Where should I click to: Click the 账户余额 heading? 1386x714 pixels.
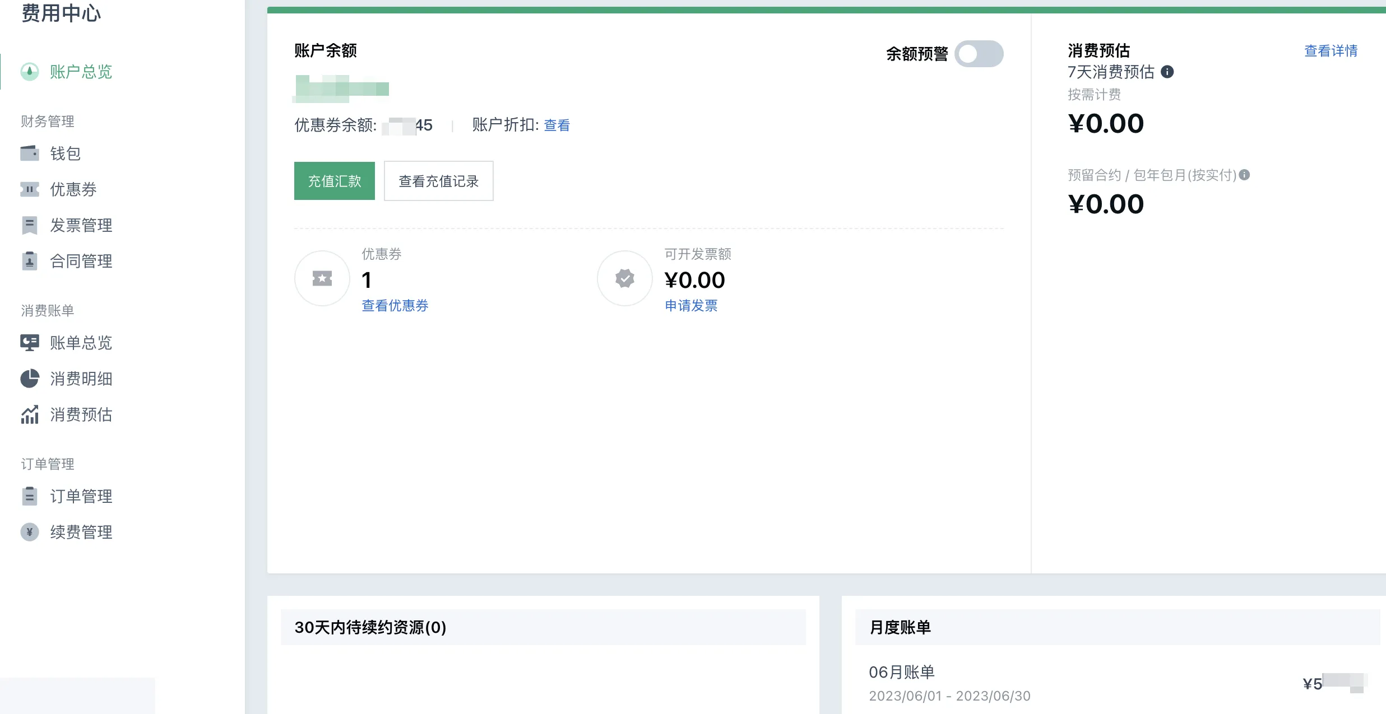pyautogui.click(x=326, y=51)
